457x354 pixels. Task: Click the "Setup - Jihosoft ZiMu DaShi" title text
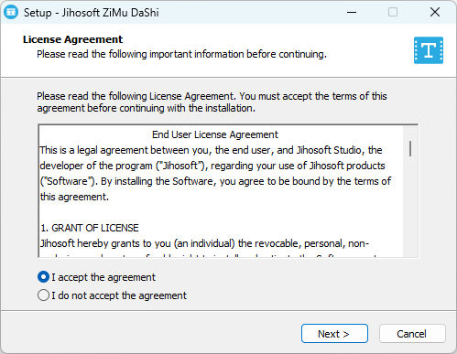click(92, 13)
